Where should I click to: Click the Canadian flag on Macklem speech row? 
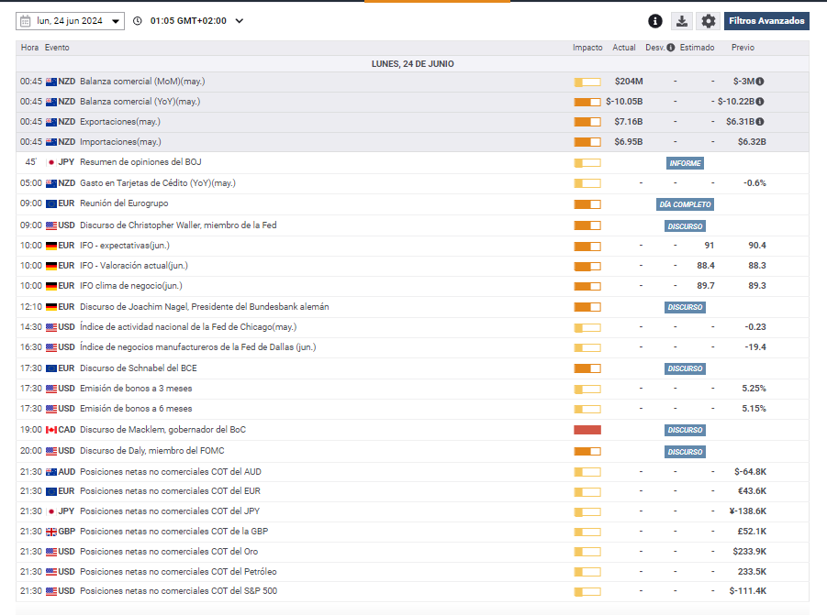point(51,430)
